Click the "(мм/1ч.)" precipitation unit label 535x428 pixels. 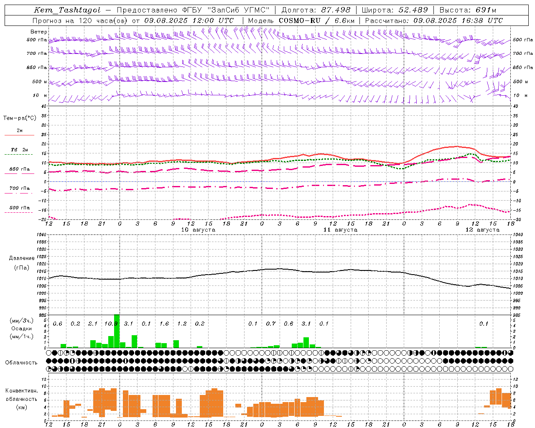[x=22, y=336]
